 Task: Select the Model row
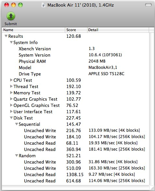pyautogui.click(x=75, y=68)
